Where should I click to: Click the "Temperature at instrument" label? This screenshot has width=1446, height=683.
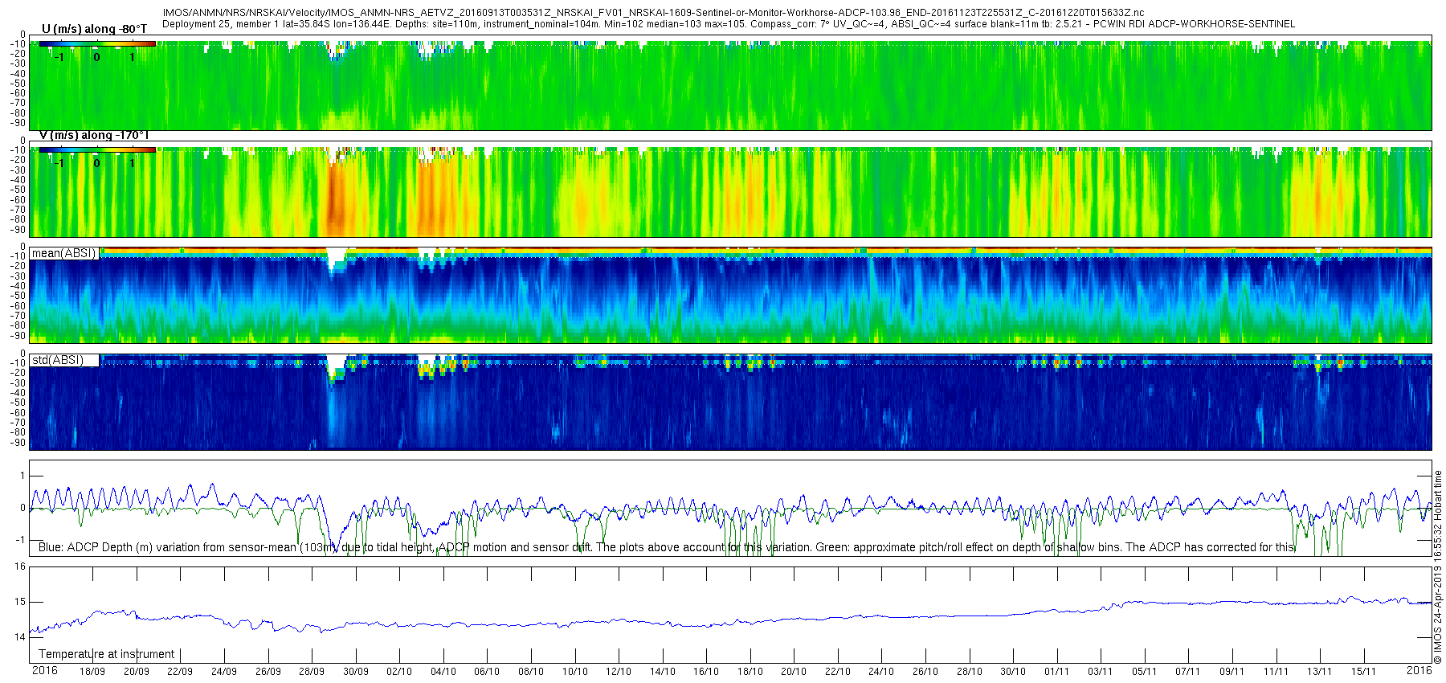click(x=107, y=654)
